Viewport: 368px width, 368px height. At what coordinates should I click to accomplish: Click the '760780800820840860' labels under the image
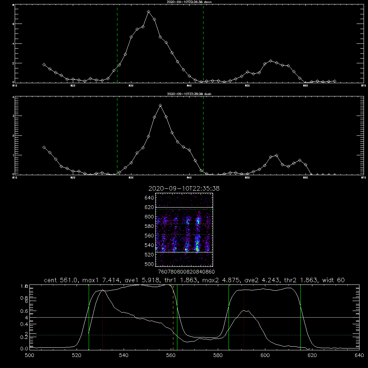(186, 272)
